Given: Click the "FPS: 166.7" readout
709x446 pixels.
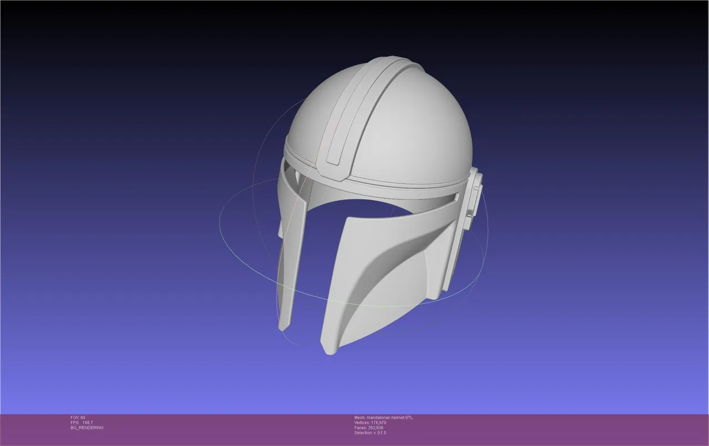Looking at the screenshot, I should 81,422.
